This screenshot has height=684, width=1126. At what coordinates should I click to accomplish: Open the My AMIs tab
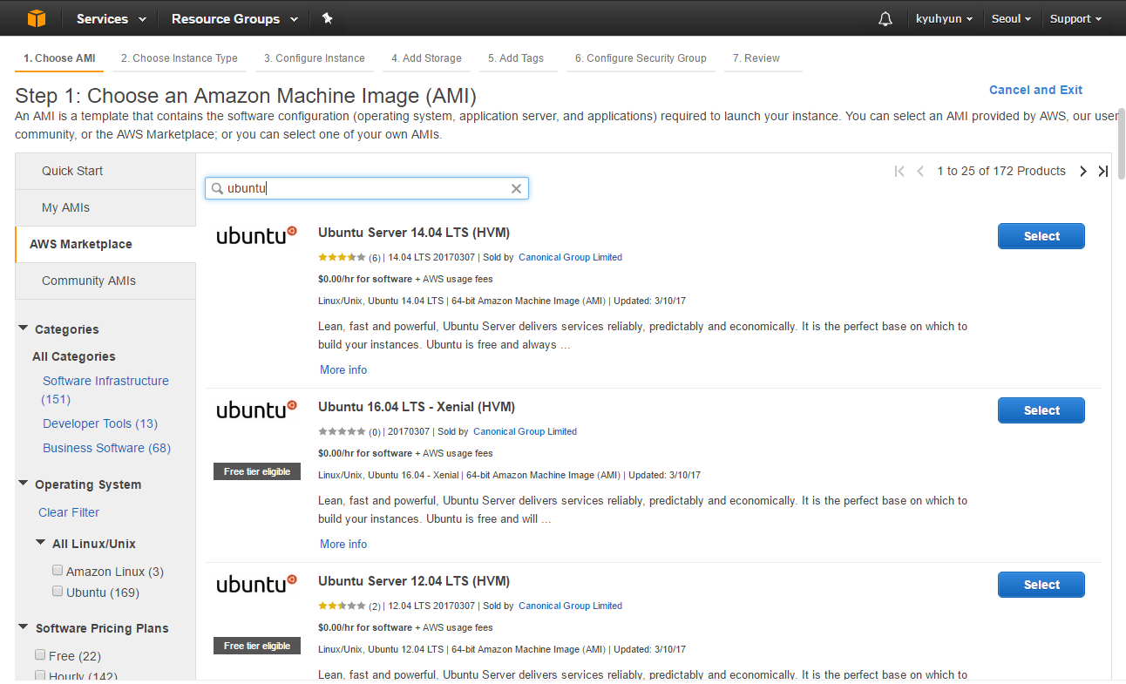click(x=105, y=207)
